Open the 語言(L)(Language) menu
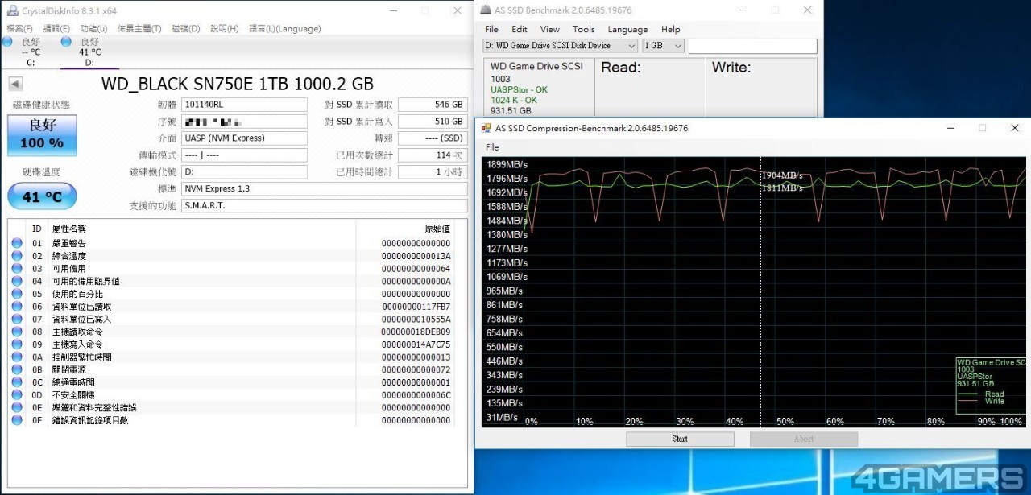1031x495 pixels. coord(284,28)
